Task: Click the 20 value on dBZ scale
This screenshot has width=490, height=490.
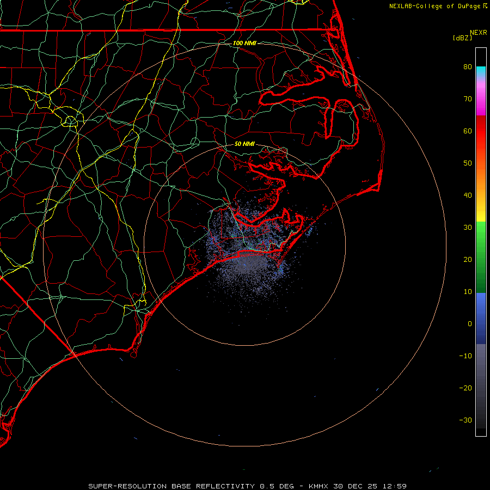Action: (468, 259)
